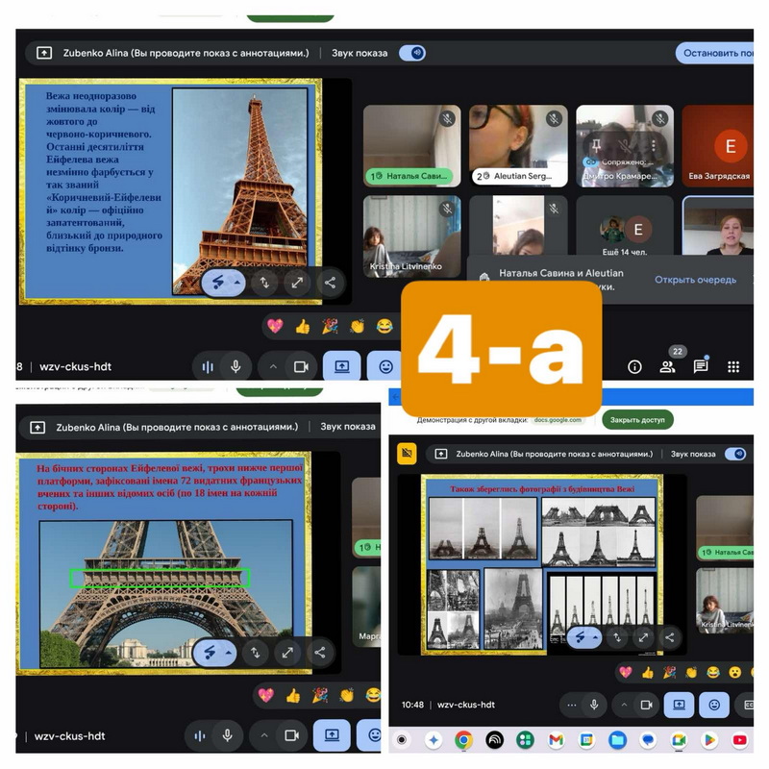The image size is (769, 769).
Task: Open the activities grid icon
Action: (733, 366)
